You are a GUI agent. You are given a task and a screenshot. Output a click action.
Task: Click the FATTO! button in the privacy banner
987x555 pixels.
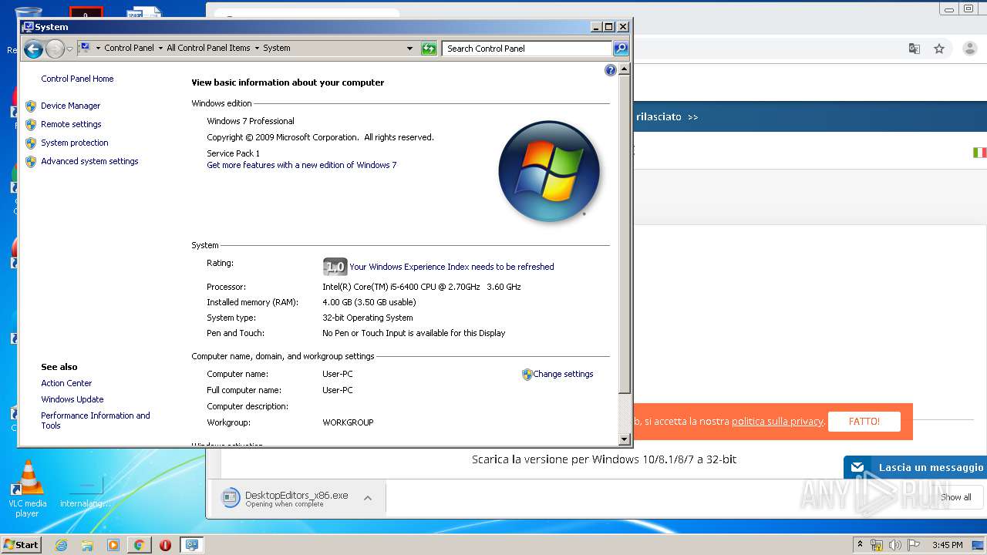tap(864, 421)
